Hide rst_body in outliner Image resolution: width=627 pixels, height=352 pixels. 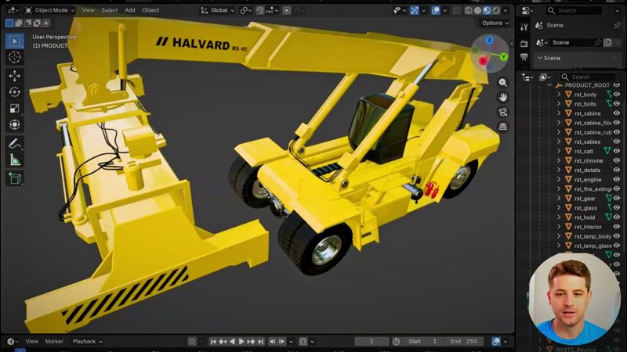tap(617, 95)
